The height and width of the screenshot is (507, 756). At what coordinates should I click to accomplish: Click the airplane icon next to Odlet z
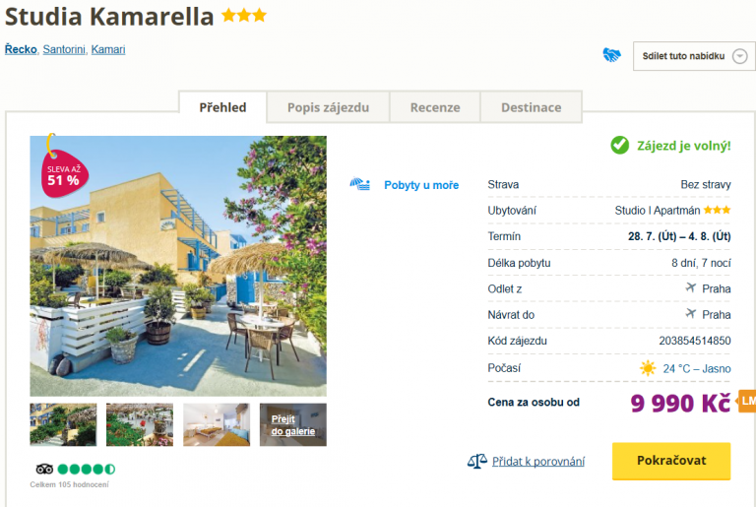click(691, 288)
